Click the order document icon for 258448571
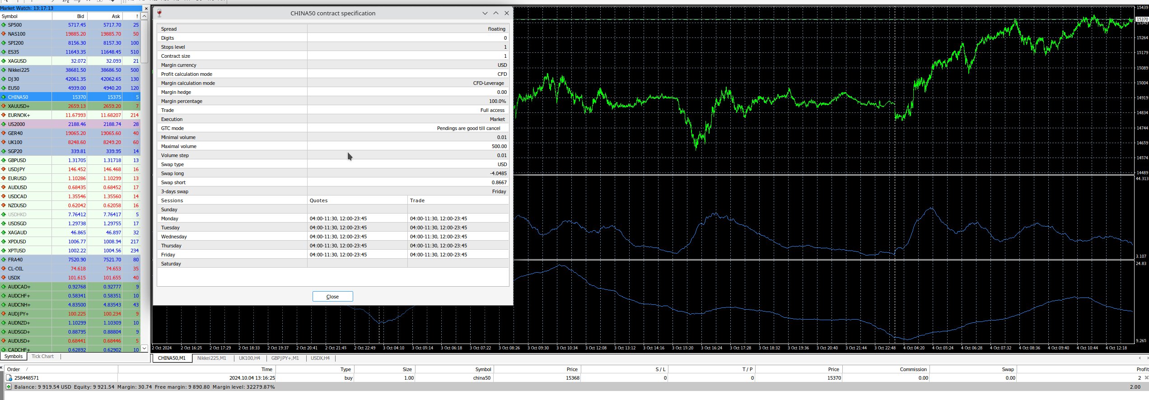This screenshot has height=400, width=1149. [9, 378]
